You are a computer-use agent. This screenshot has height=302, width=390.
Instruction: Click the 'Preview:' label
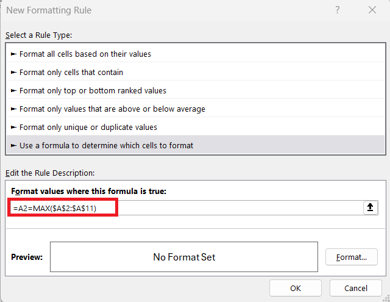27,257
